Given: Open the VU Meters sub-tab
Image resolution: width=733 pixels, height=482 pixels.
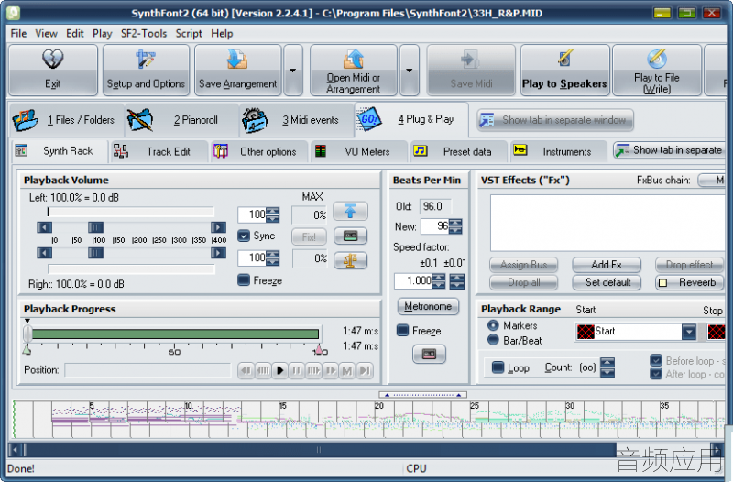Looking at the screenshot, I should (x=359, y=151).
